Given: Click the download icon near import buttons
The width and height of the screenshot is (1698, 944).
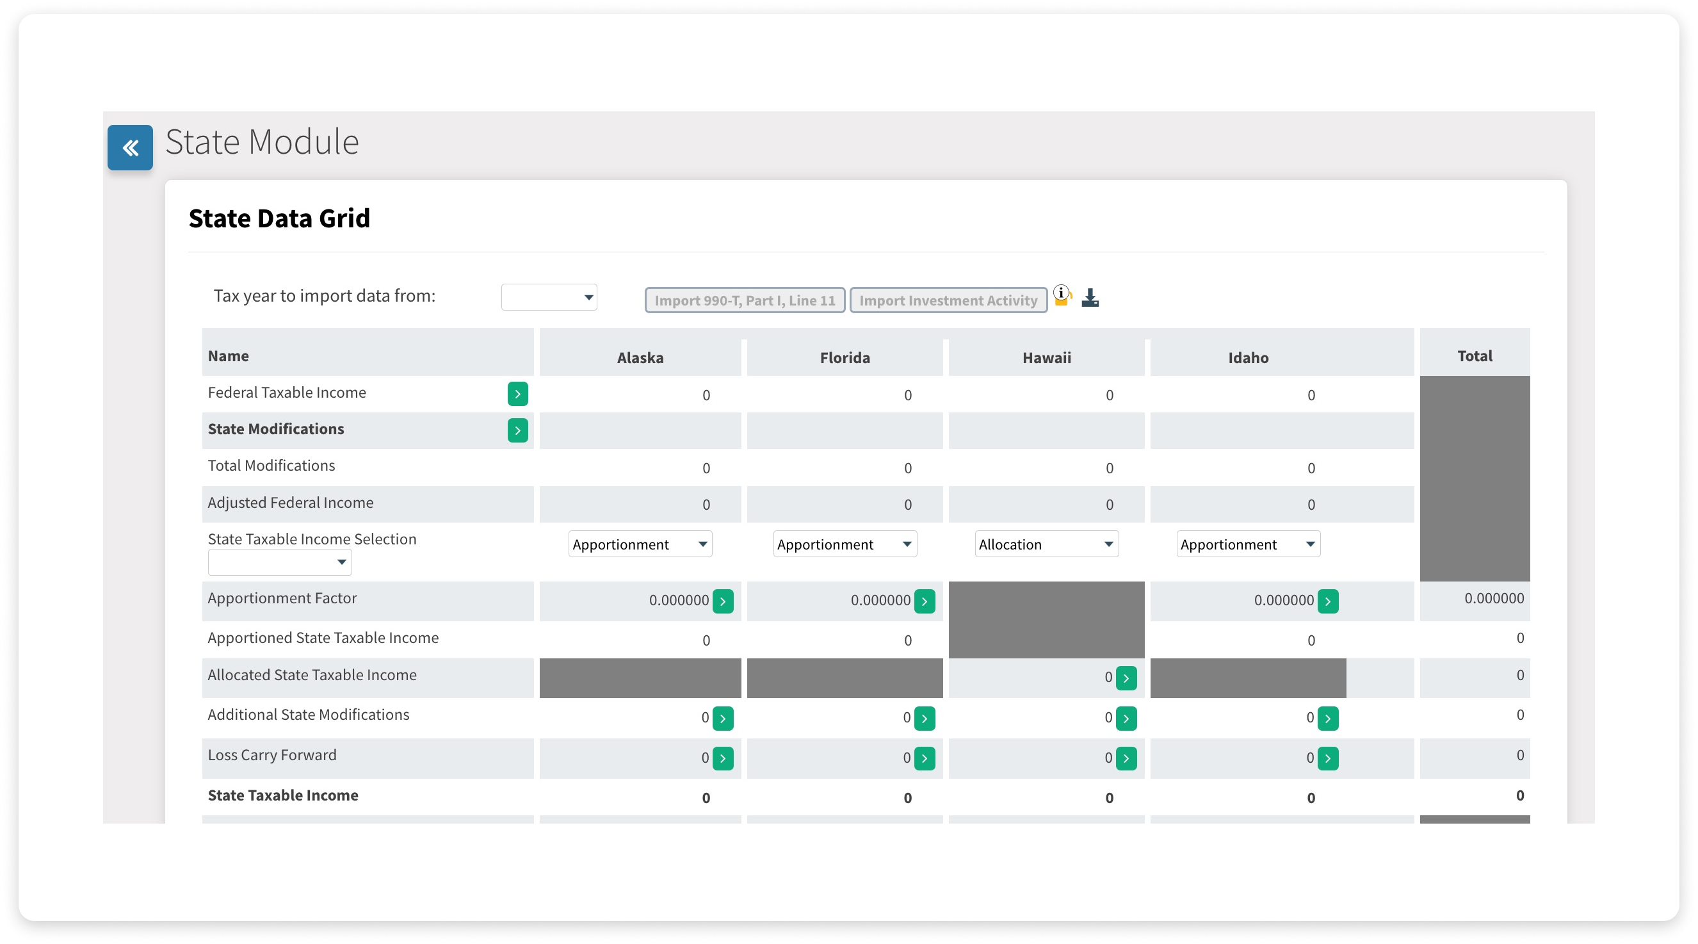Looking at the screenshot, I should pyautogui.click(x=1090, y=298).
